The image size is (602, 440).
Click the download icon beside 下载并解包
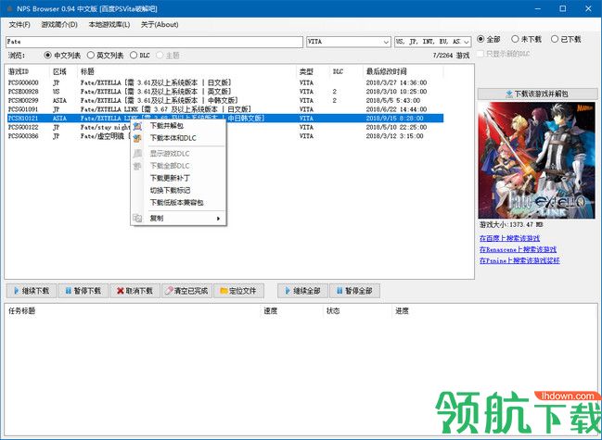pos(137,126)
